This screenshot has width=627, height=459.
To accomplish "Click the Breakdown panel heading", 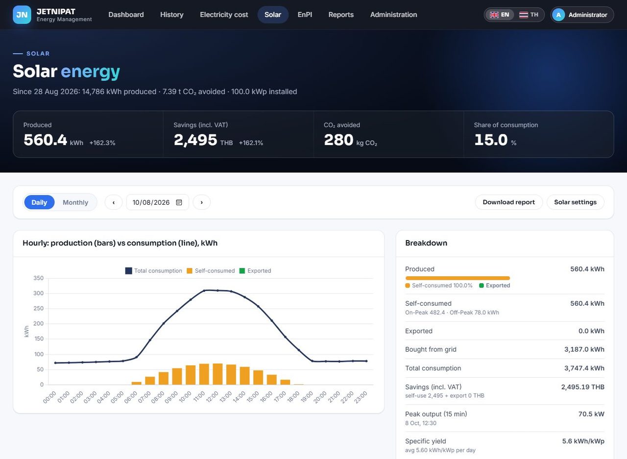I will pos(426,243).
